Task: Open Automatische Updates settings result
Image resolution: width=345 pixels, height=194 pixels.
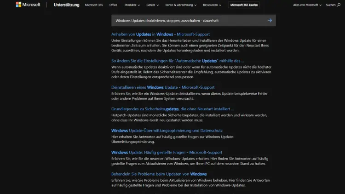Action: pyautogui.click(x=178, y=61)
